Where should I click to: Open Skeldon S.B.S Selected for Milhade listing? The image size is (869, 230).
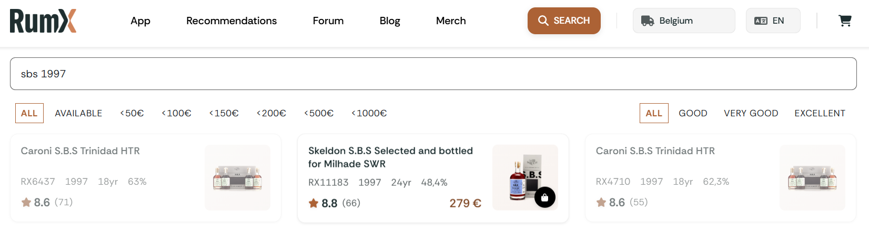point(390,157)
